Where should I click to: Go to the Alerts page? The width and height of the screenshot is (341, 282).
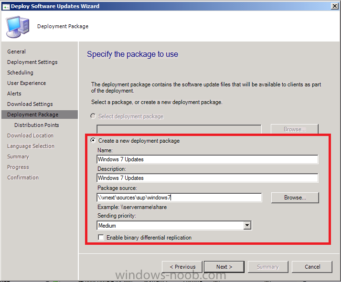14,94
